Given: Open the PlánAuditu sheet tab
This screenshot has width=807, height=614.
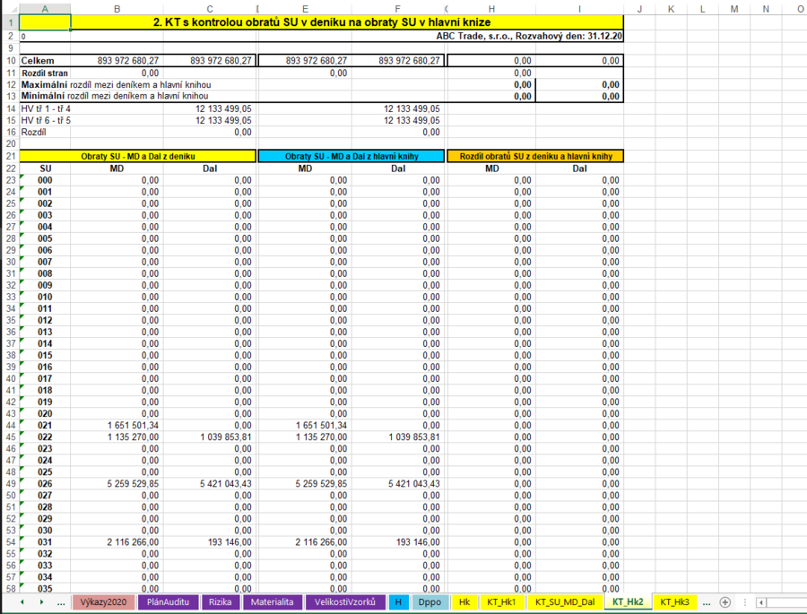Looking at the screenshot, I should [169, 602].
